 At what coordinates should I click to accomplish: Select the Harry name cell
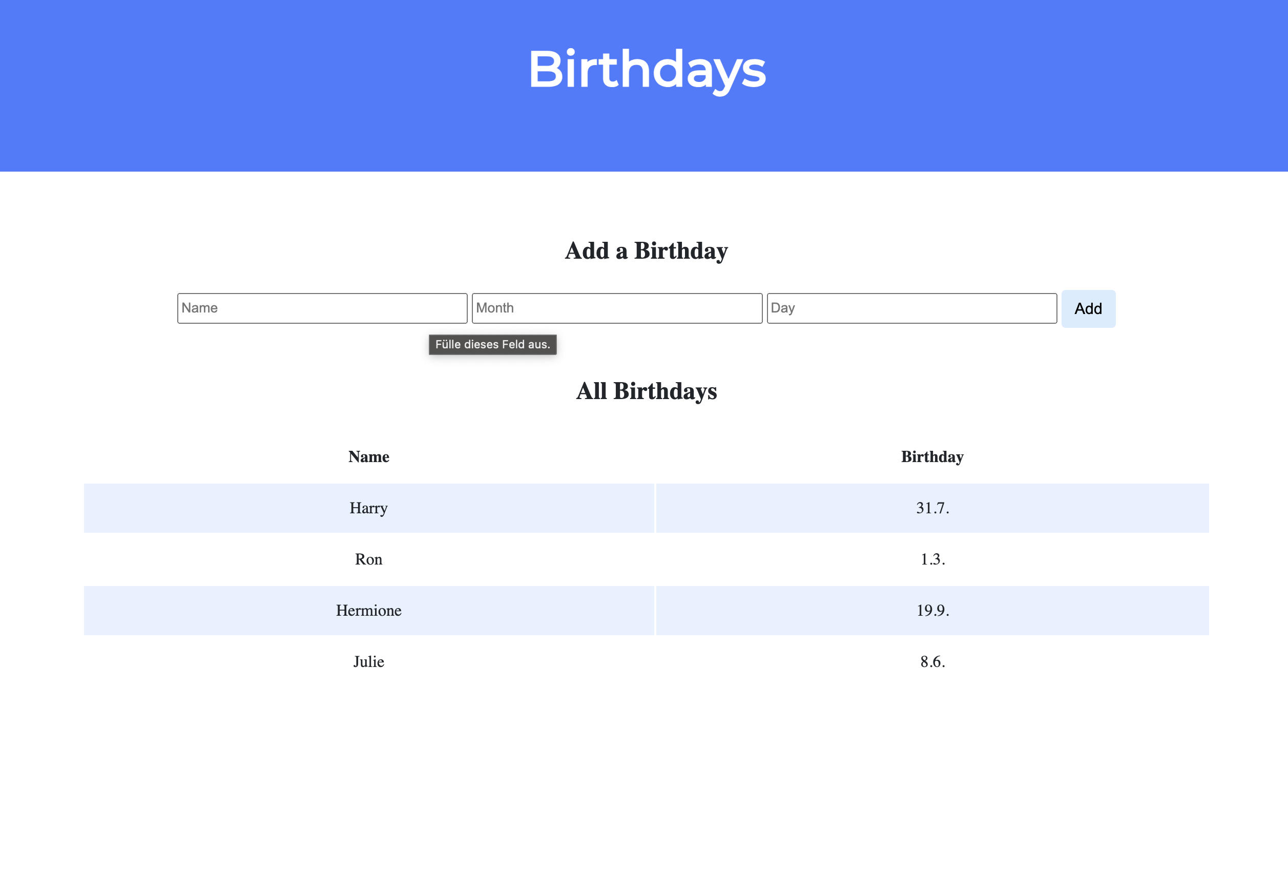click(368, 508)
